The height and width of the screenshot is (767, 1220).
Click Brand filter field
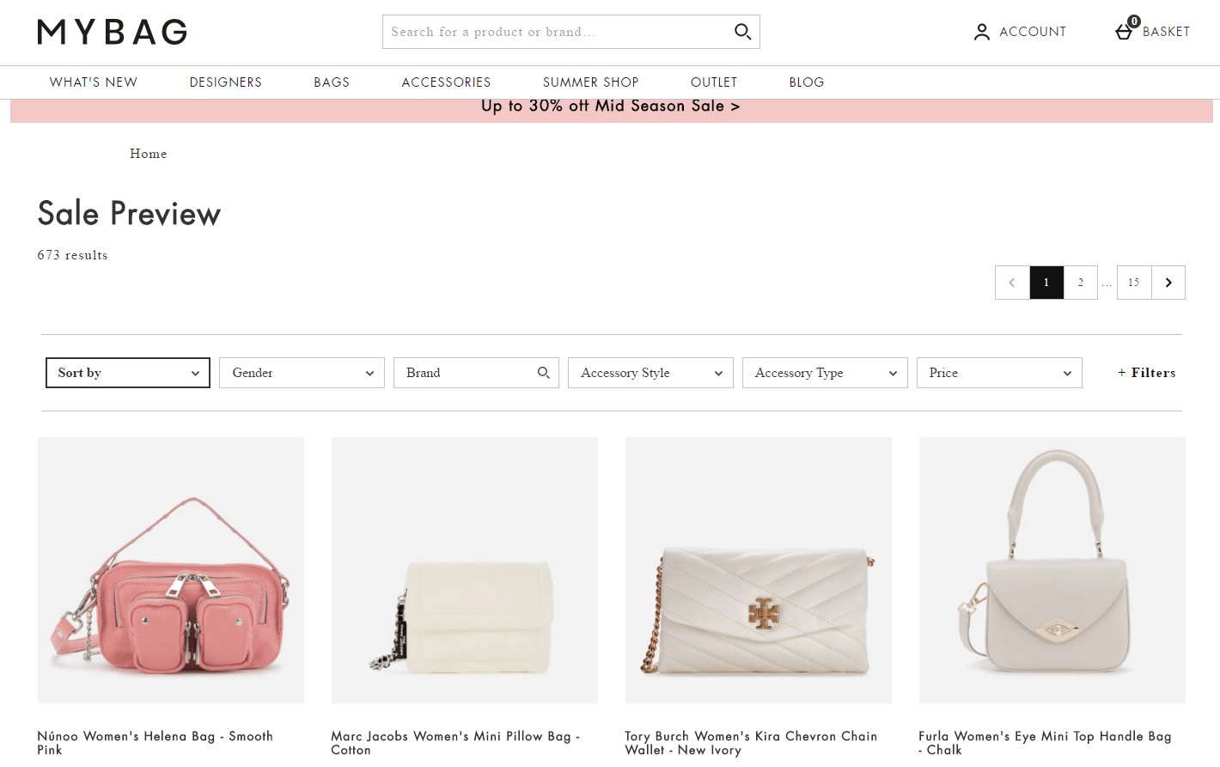pyautogui.click(x=476, y=373)
